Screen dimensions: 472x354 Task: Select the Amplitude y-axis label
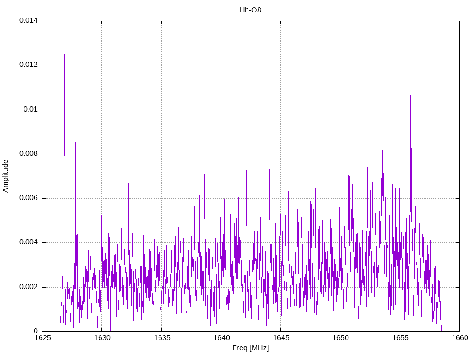[6, 176]
